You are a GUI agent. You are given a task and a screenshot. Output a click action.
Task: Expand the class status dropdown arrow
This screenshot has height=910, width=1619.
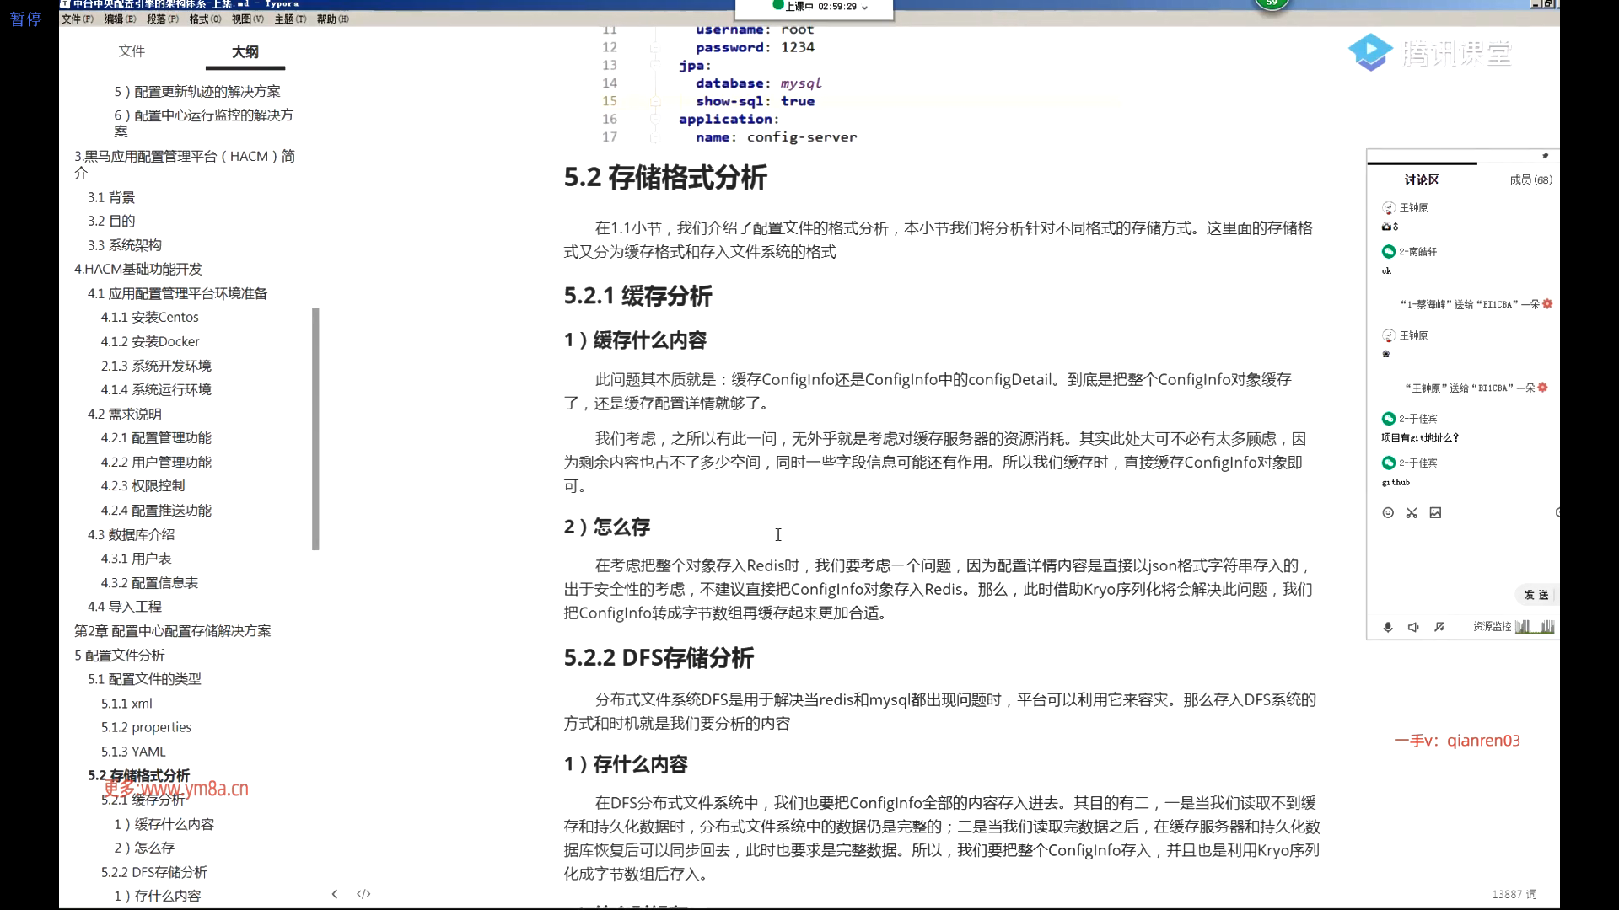tap(864, 7)
